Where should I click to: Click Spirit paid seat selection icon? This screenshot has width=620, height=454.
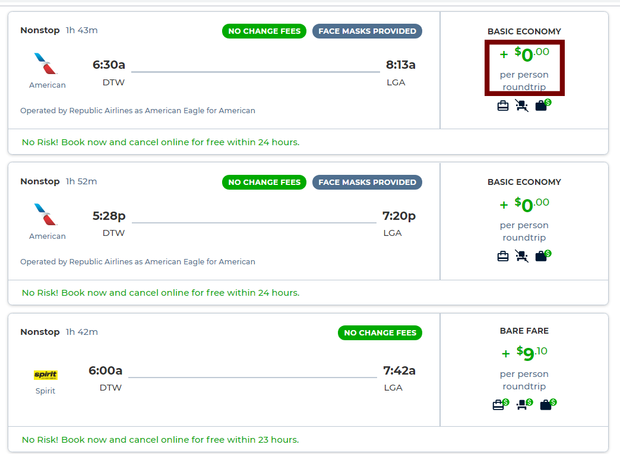525,404
